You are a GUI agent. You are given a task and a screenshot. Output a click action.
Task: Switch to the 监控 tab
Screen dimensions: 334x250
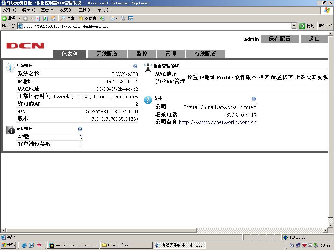coord(142,54)
